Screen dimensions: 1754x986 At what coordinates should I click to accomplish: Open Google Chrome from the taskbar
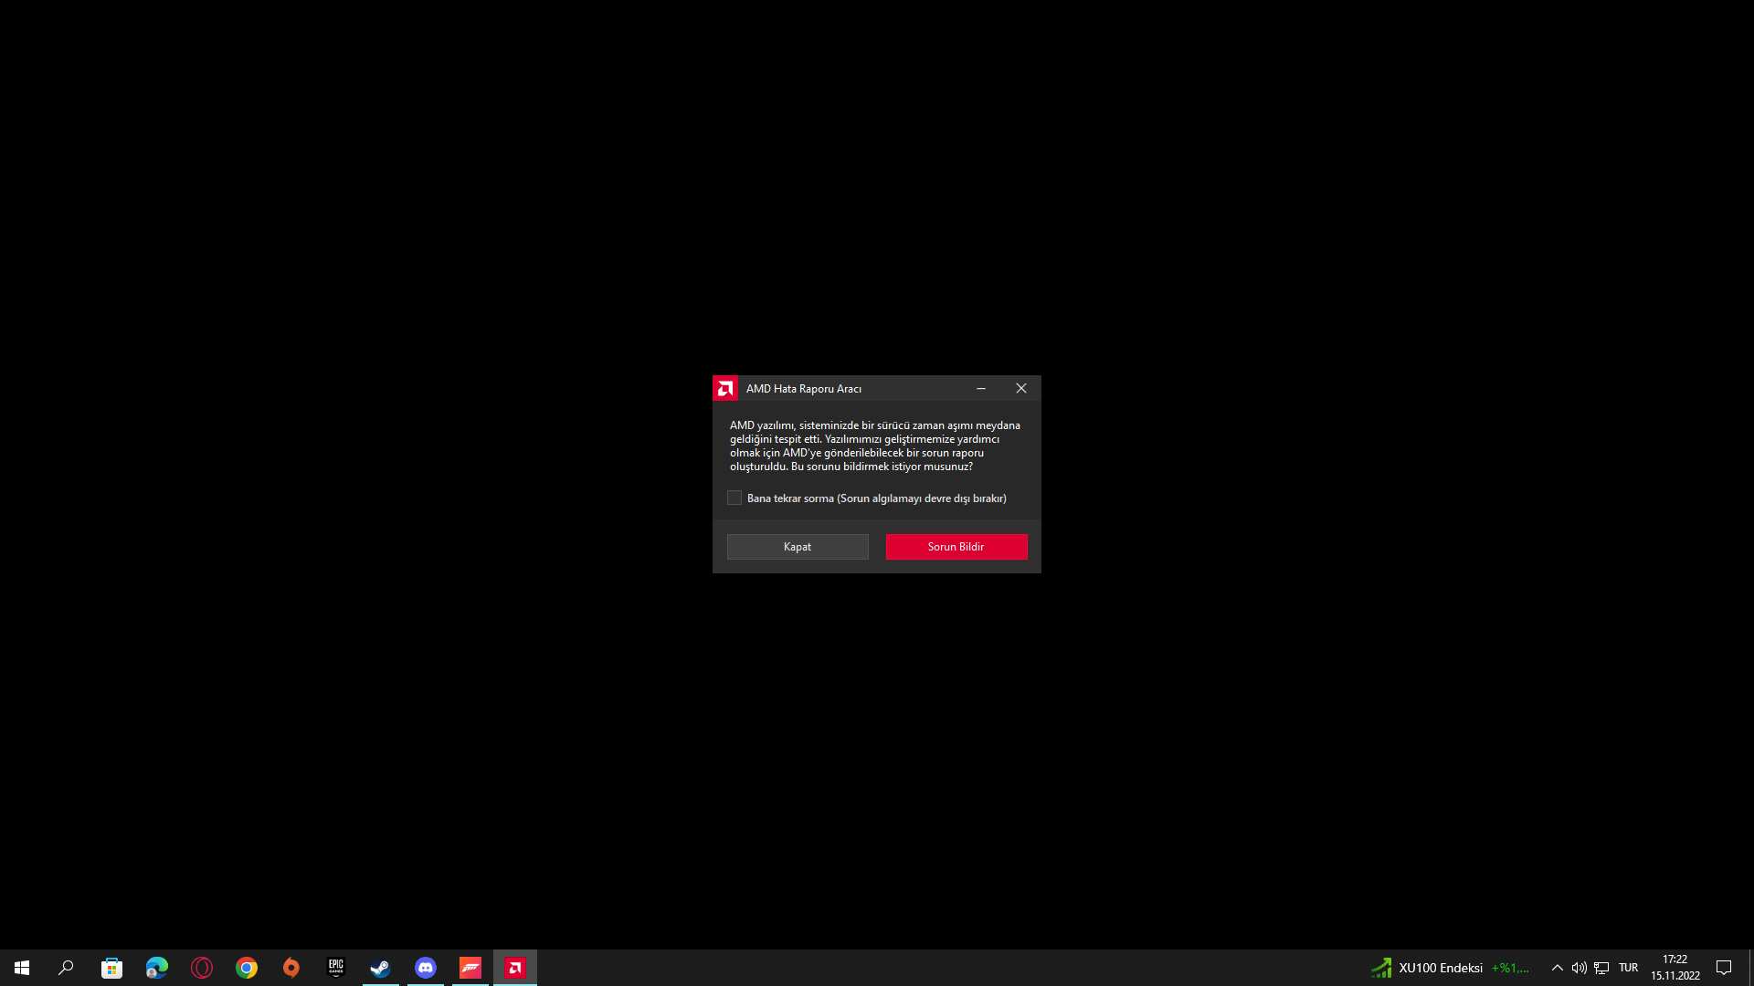click(x=246, y=968)
